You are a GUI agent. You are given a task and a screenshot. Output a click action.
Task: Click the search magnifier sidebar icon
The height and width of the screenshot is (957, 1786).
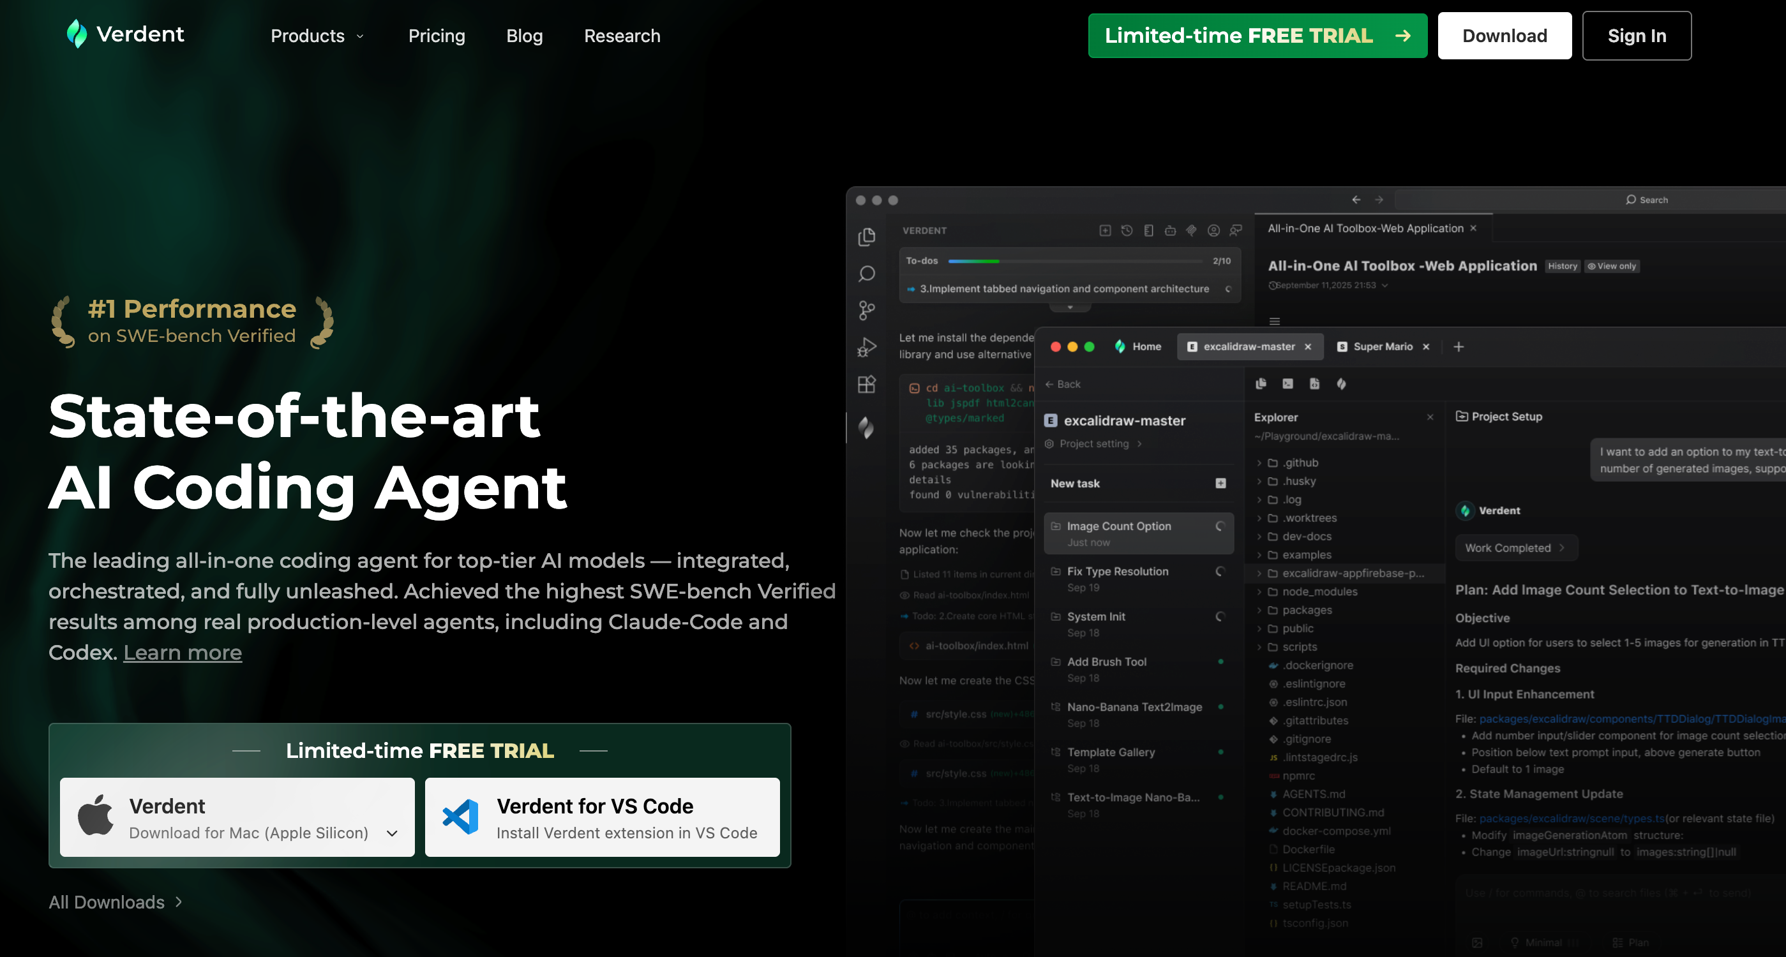867,274
